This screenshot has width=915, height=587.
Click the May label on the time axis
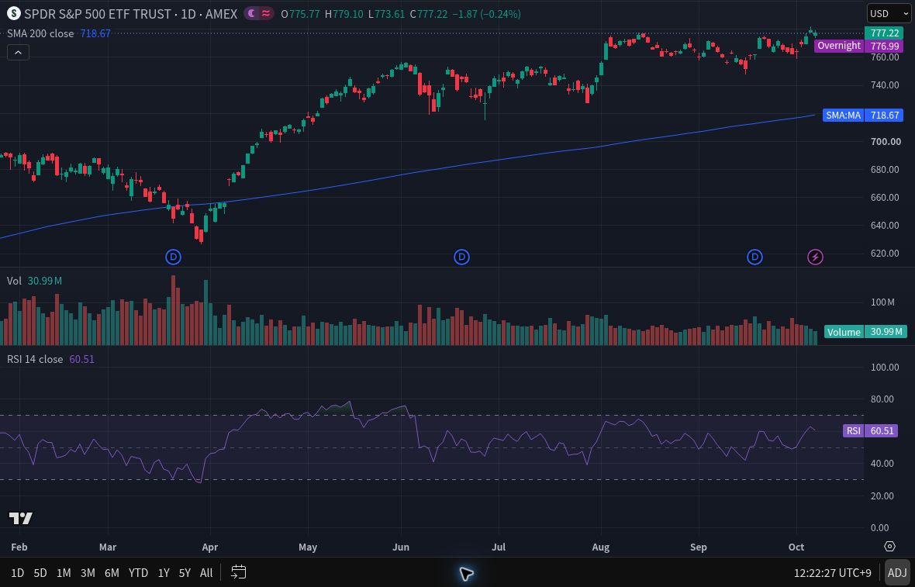tap(308, 547)
